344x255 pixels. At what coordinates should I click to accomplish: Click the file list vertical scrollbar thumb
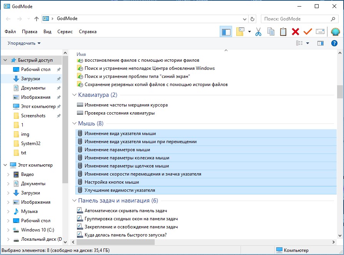(x=340, y=91)
